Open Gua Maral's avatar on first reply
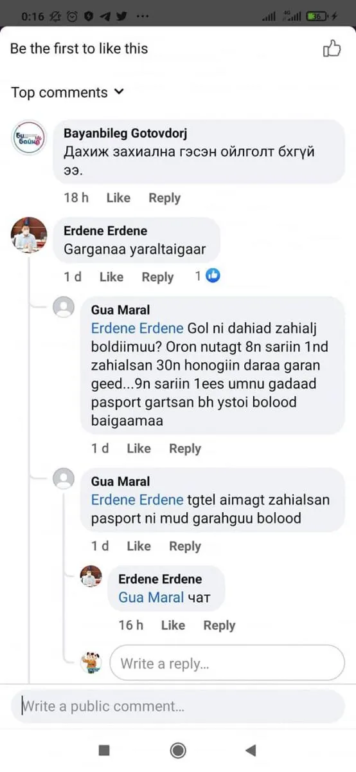Viewport: 356px width, 772px height. (64, 308)
